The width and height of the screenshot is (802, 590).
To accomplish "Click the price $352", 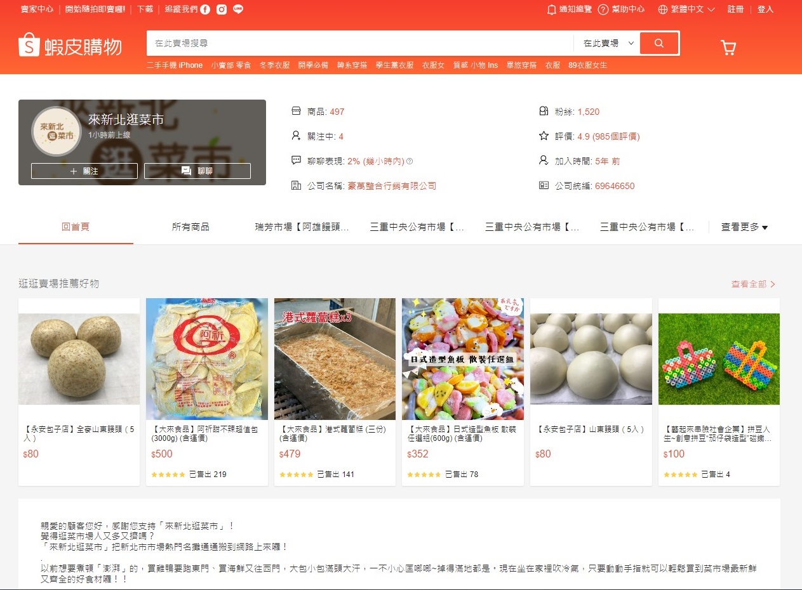I will click(x=418, y=454).
